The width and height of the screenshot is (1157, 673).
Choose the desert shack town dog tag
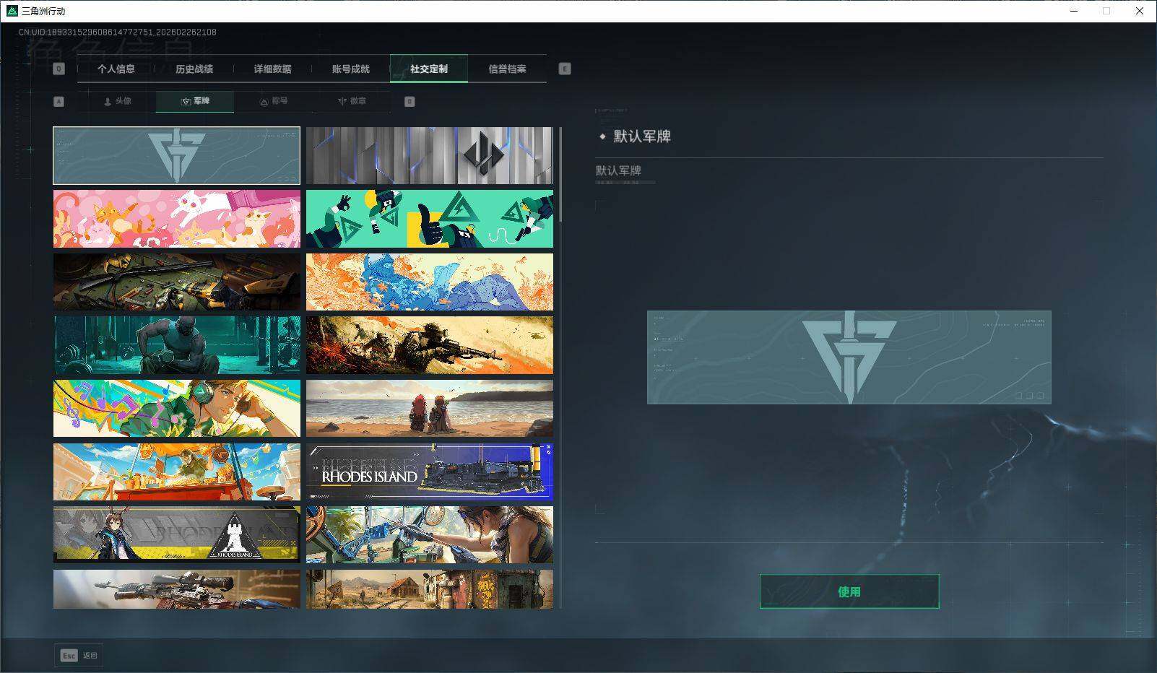coord(430,589)
